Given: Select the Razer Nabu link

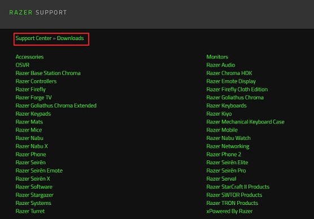Looking at the screenshot, I should [29, 138].
